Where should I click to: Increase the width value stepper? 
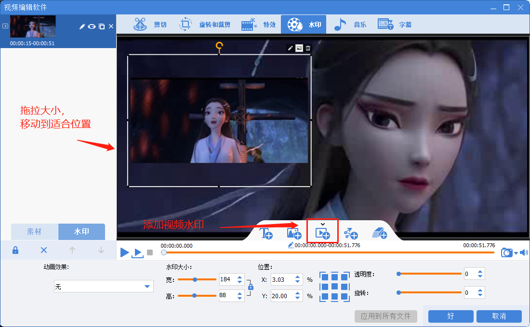[239, 277]
